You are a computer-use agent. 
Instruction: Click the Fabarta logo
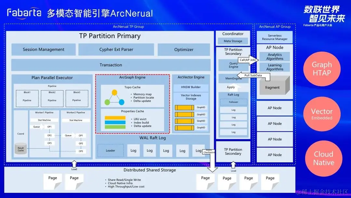pyautogui.click(x=24, y=13)
